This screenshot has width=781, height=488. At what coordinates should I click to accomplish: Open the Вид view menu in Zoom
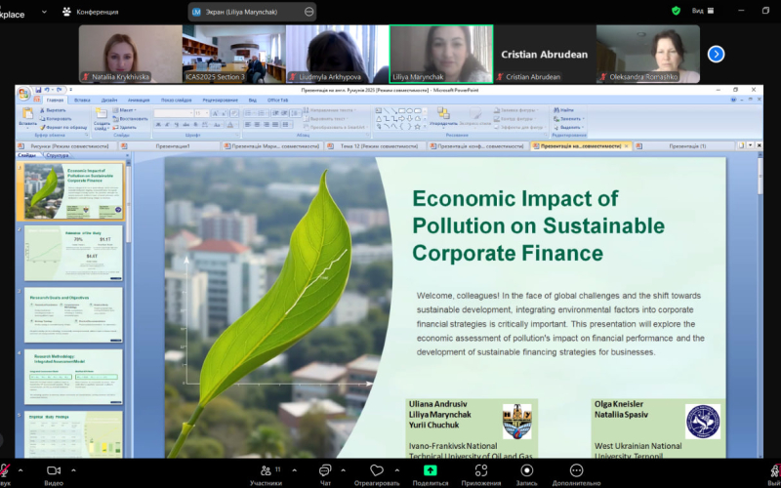pos(702,11)
